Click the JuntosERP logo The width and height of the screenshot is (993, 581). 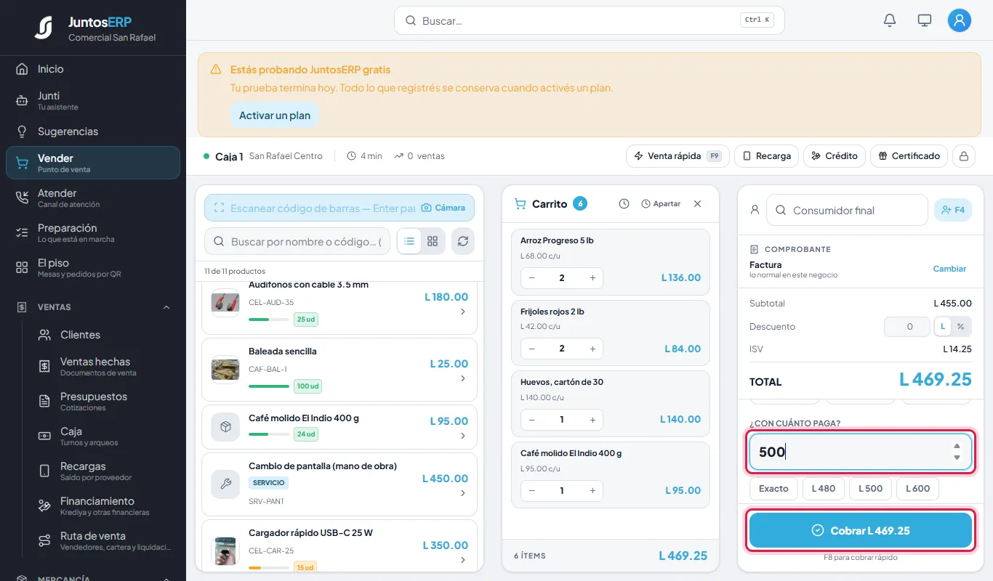coord(44,28)
